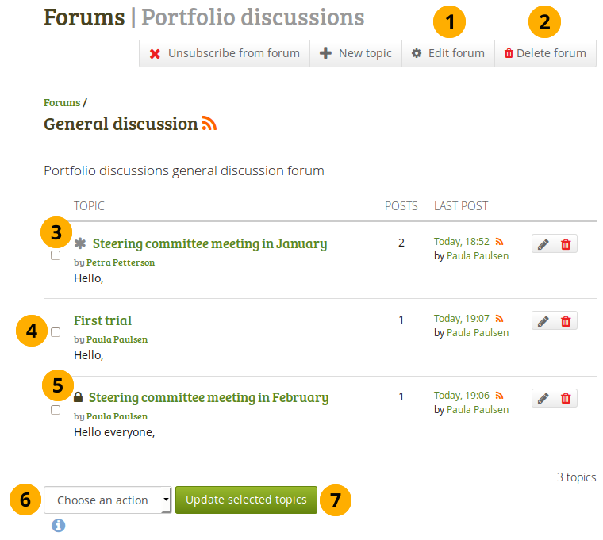Open Petra Petterson's profile link
603x540 pixels.
pos(121,262)
